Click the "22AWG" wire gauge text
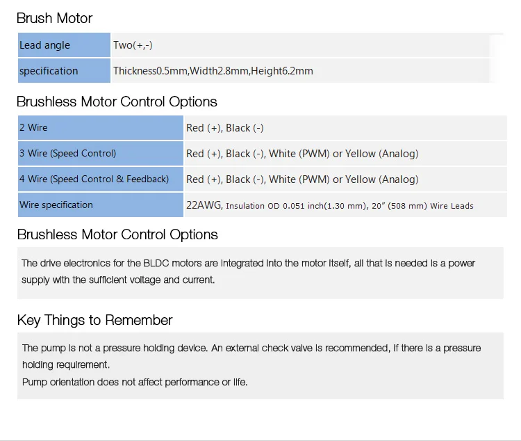 pyautogui.click(x=204, y=205)
